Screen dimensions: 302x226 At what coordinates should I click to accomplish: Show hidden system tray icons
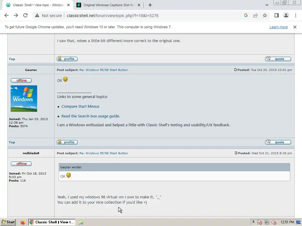253,222
